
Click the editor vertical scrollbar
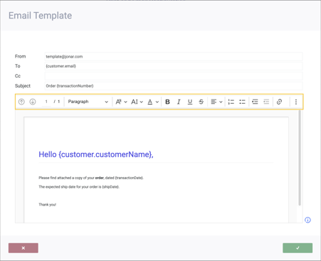click(300, 158)
